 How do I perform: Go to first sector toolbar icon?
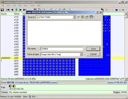[8, 10]
